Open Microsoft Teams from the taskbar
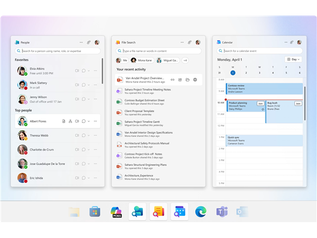 coord(221,212)
